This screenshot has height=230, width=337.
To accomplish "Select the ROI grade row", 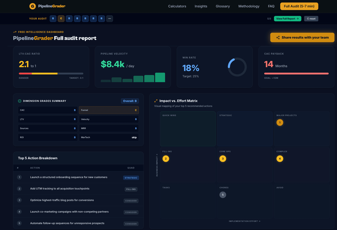I will [48, 138].
